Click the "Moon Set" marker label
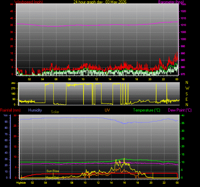200x187 pixels. [52, 178]
